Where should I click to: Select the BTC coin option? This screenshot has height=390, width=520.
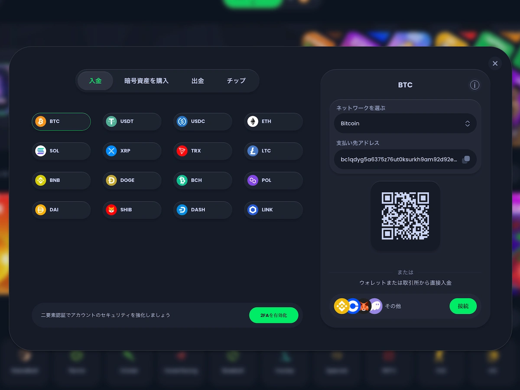61,122
